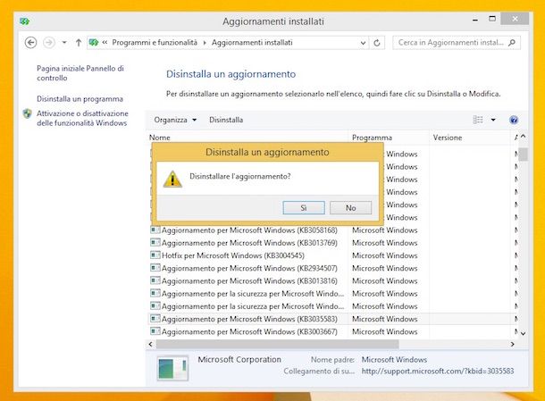Click the icon of update KB3035583
This screenshot has width=545, height=401.
click(x=155, y=319)
